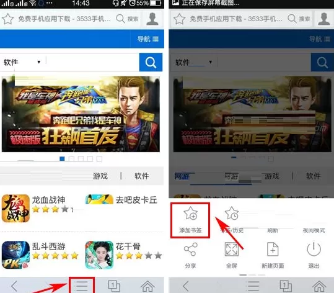
Task: Switch to 游戏 tab on left phone
Action: click(x=100, y=176)
